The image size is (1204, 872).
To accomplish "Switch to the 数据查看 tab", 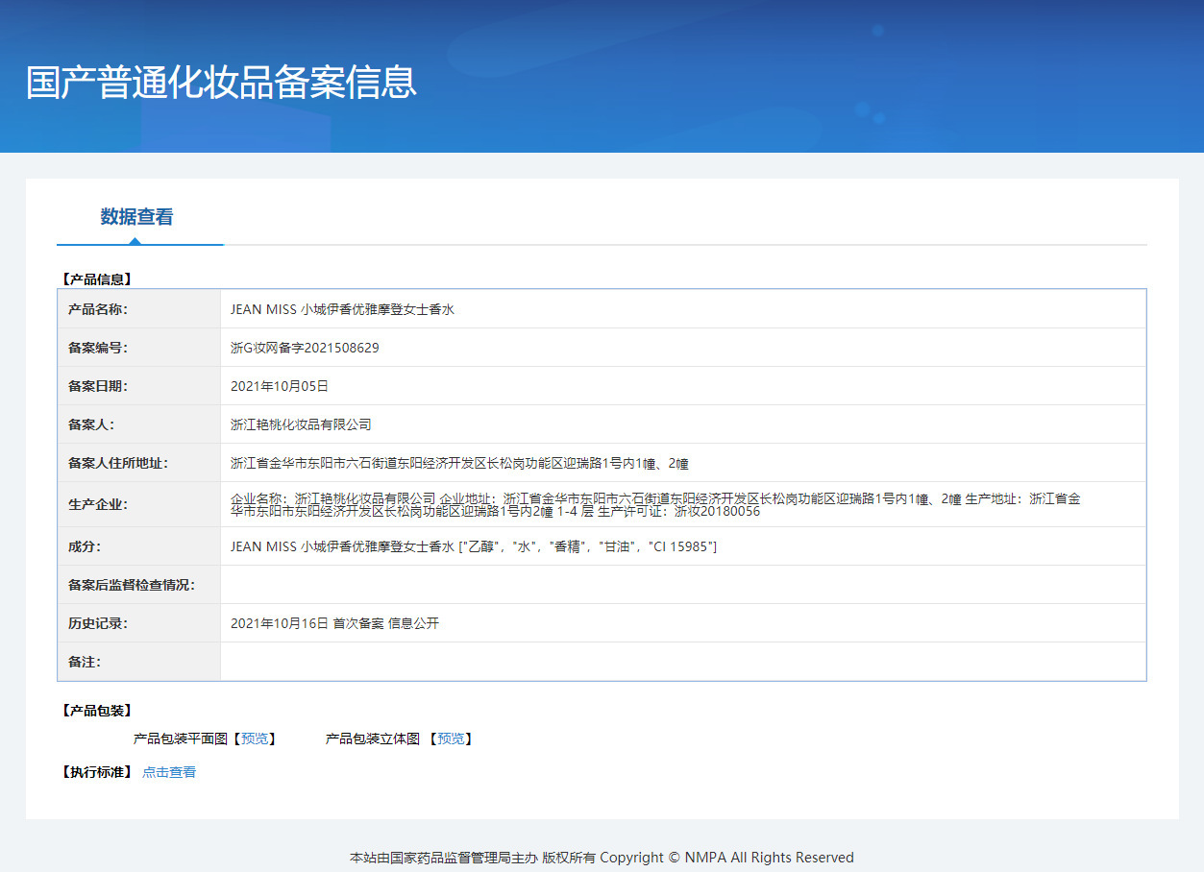I will [136, 217].
